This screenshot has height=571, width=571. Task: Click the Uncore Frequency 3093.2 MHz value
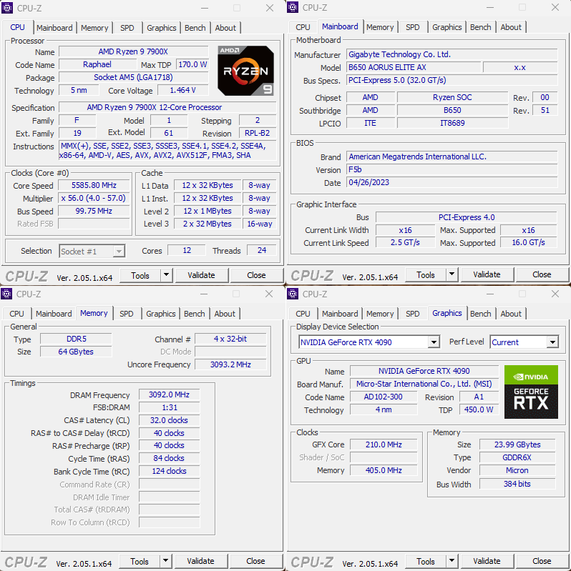[230, 364]
